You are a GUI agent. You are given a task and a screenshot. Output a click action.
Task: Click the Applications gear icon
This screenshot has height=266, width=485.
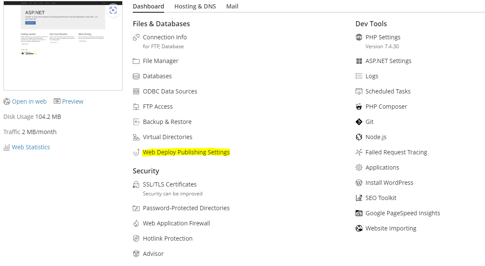click(359, 167)
